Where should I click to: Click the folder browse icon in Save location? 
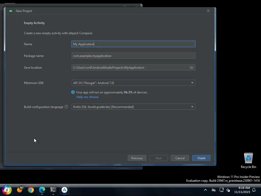[x=192, y=67]
